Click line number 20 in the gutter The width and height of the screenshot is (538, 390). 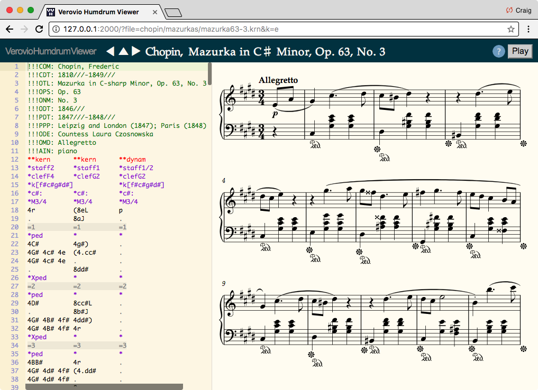pyautogui.click(x=14, y=227)
